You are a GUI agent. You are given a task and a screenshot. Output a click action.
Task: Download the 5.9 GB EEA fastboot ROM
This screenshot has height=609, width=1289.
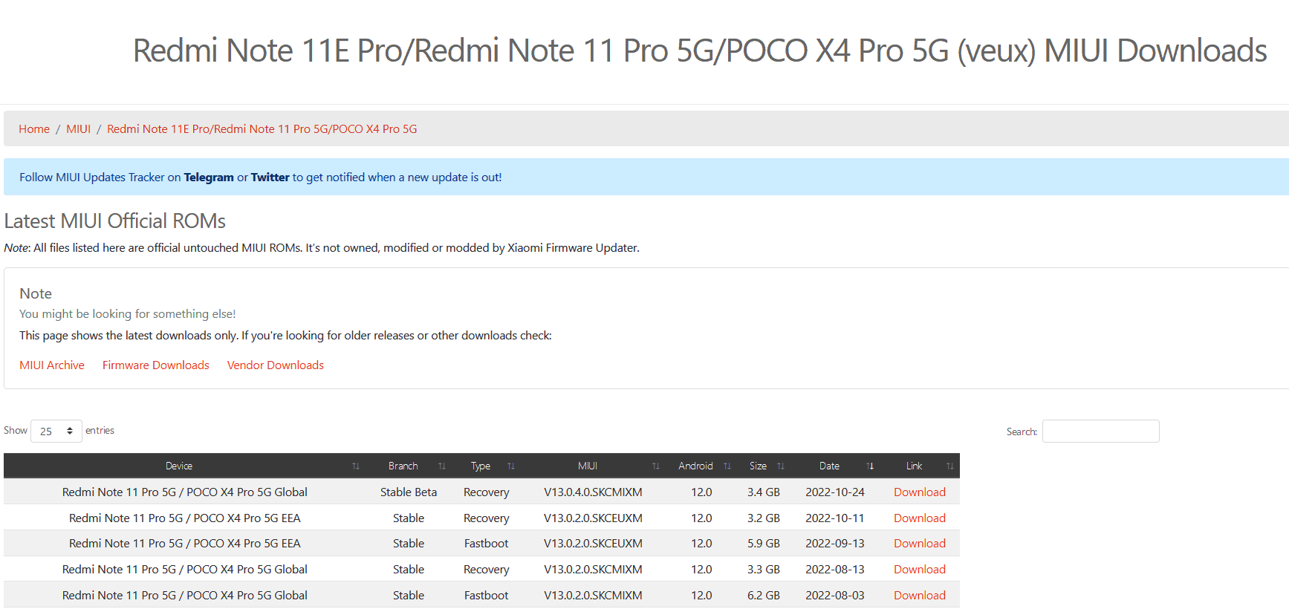[919, 544]
